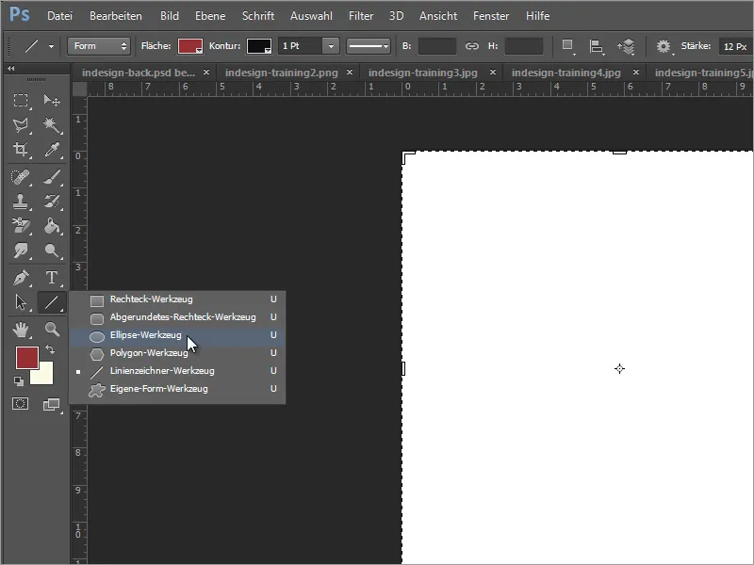The height and width of the screenshot is (565, 754).
Task: Click the B width input field
Action: (x=437, y=46)
